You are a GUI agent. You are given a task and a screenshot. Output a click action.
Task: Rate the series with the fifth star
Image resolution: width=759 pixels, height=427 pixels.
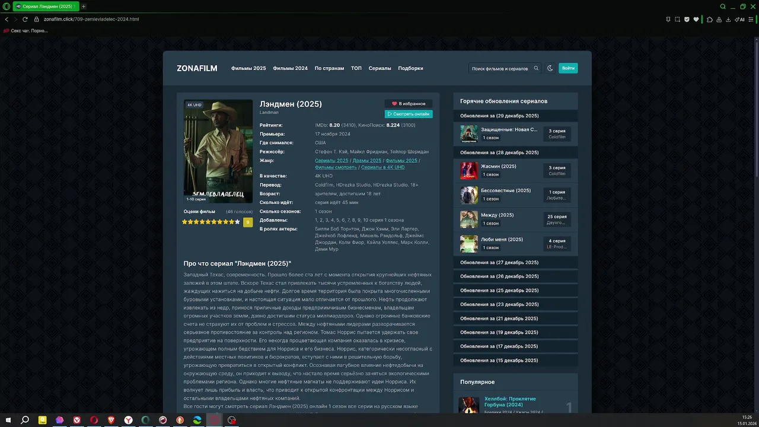(208, 222)
